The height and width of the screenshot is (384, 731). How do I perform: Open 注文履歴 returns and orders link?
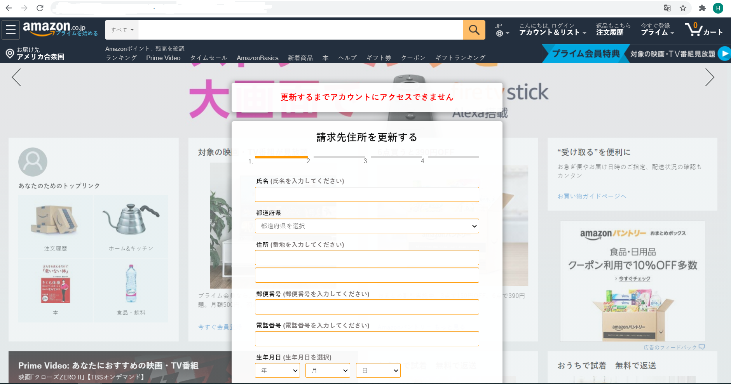tap(613, 30)
